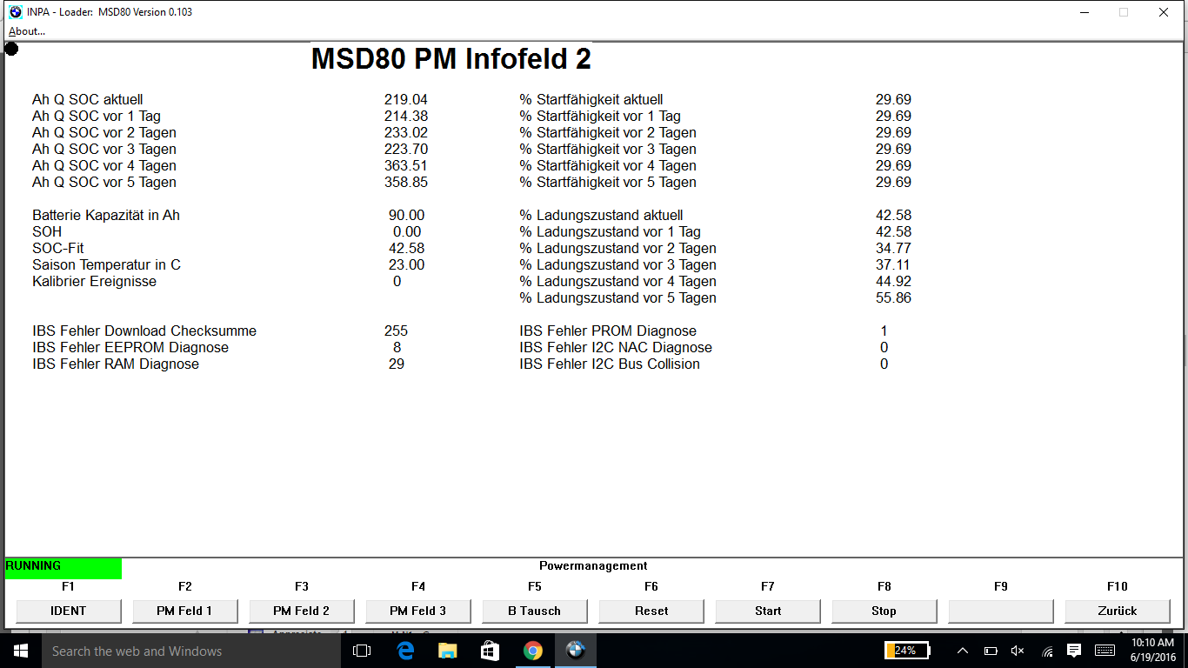Click the value 55.86
This screenshot has width=1188, height=668.
(893, 298)
